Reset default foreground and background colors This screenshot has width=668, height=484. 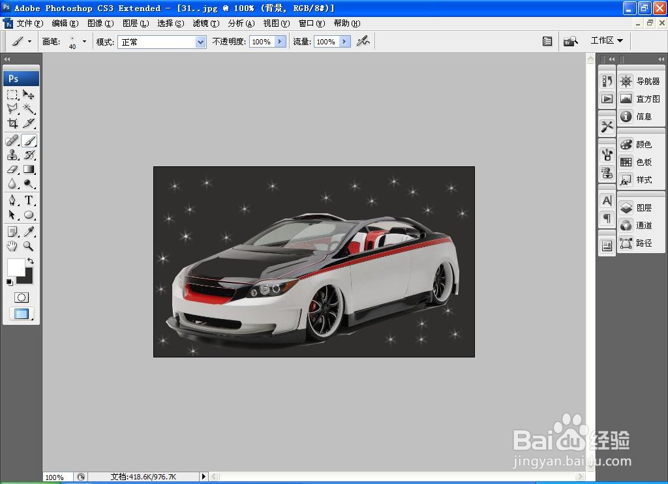pos(9,282)
